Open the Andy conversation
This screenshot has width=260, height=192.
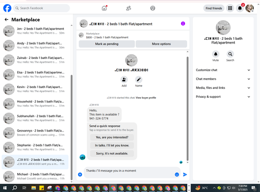[x=35, y=46]
